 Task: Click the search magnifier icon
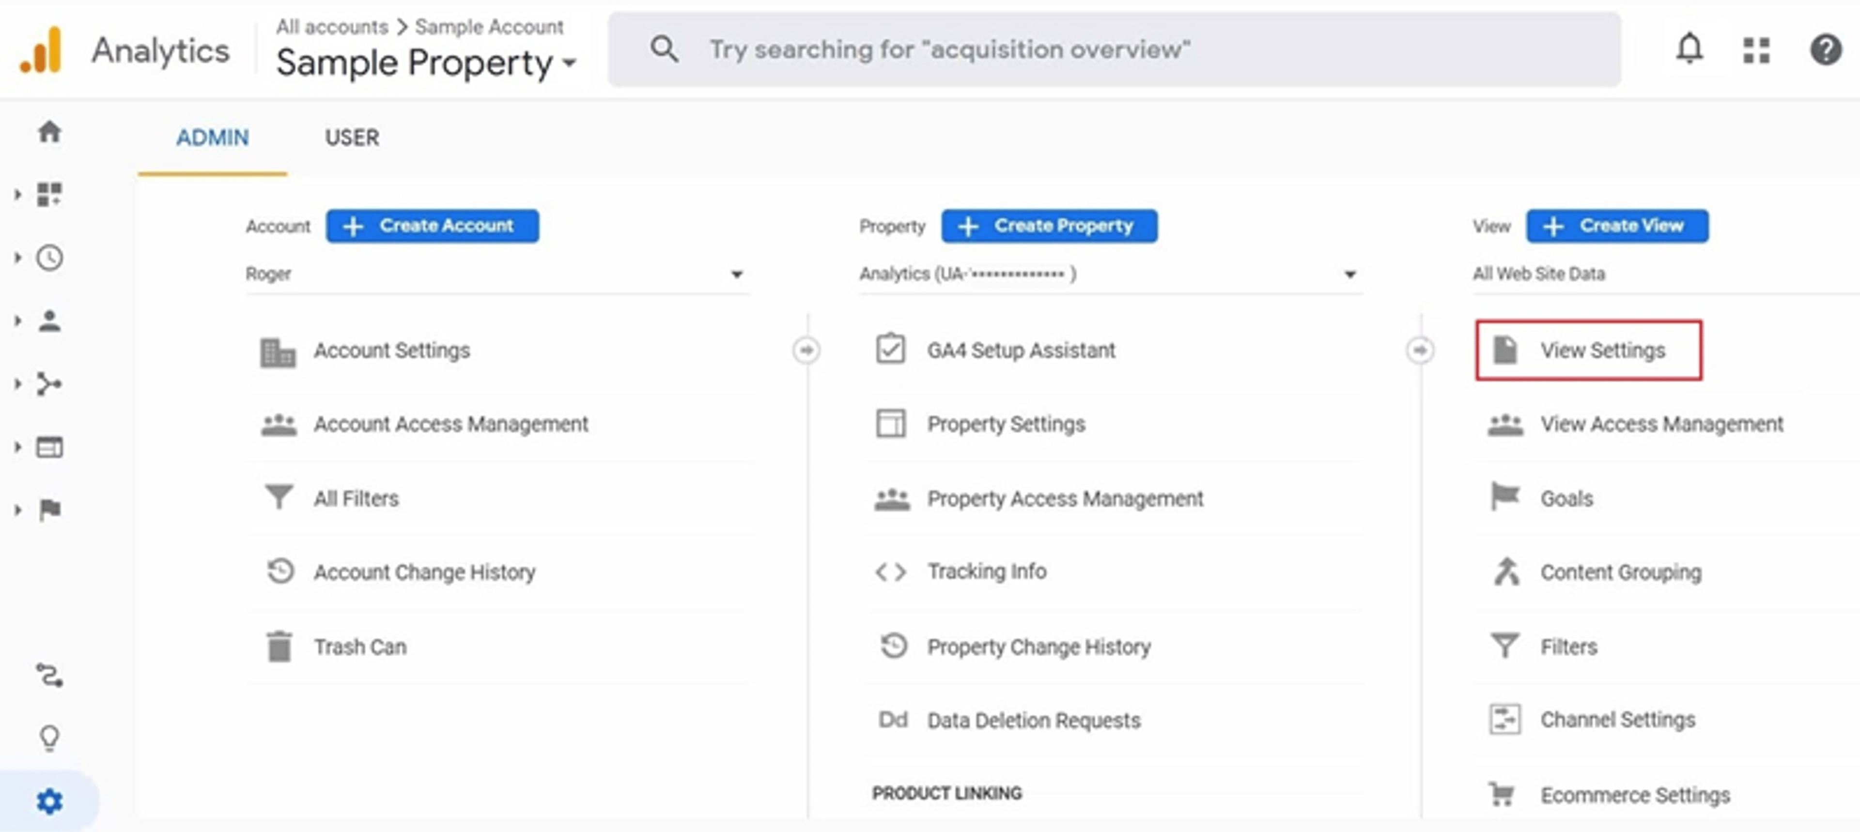(664, 49)
